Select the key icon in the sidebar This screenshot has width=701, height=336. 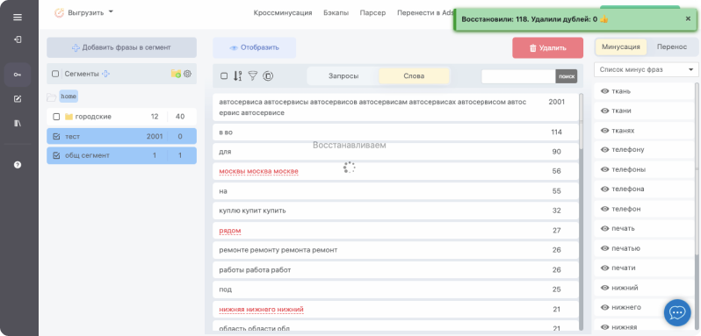coord(18,75)
